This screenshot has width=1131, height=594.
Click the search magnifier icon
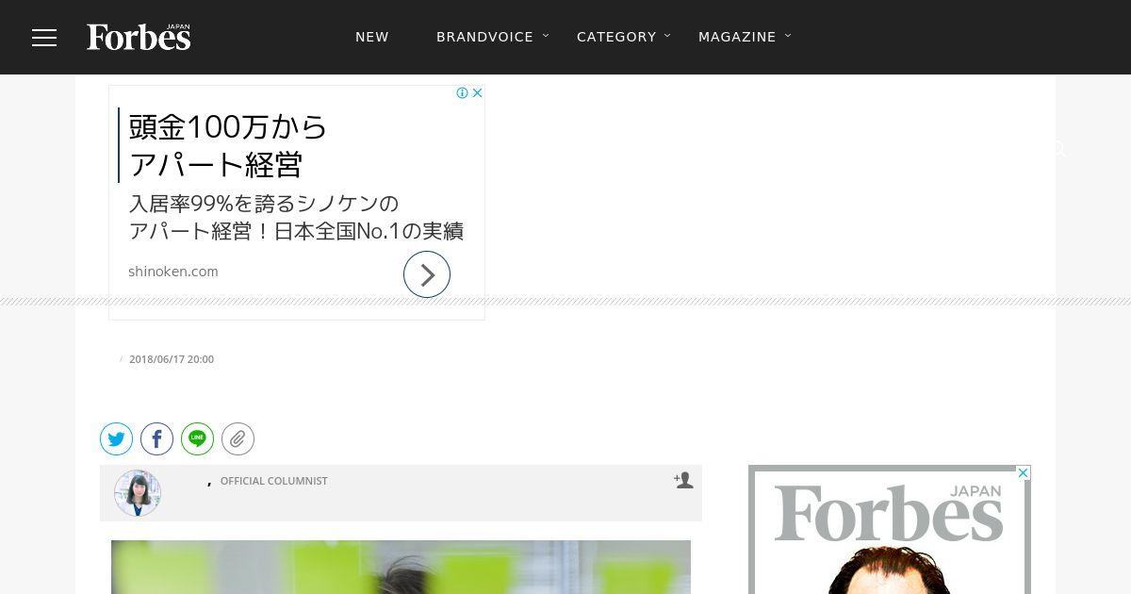tap(1058, 149)
